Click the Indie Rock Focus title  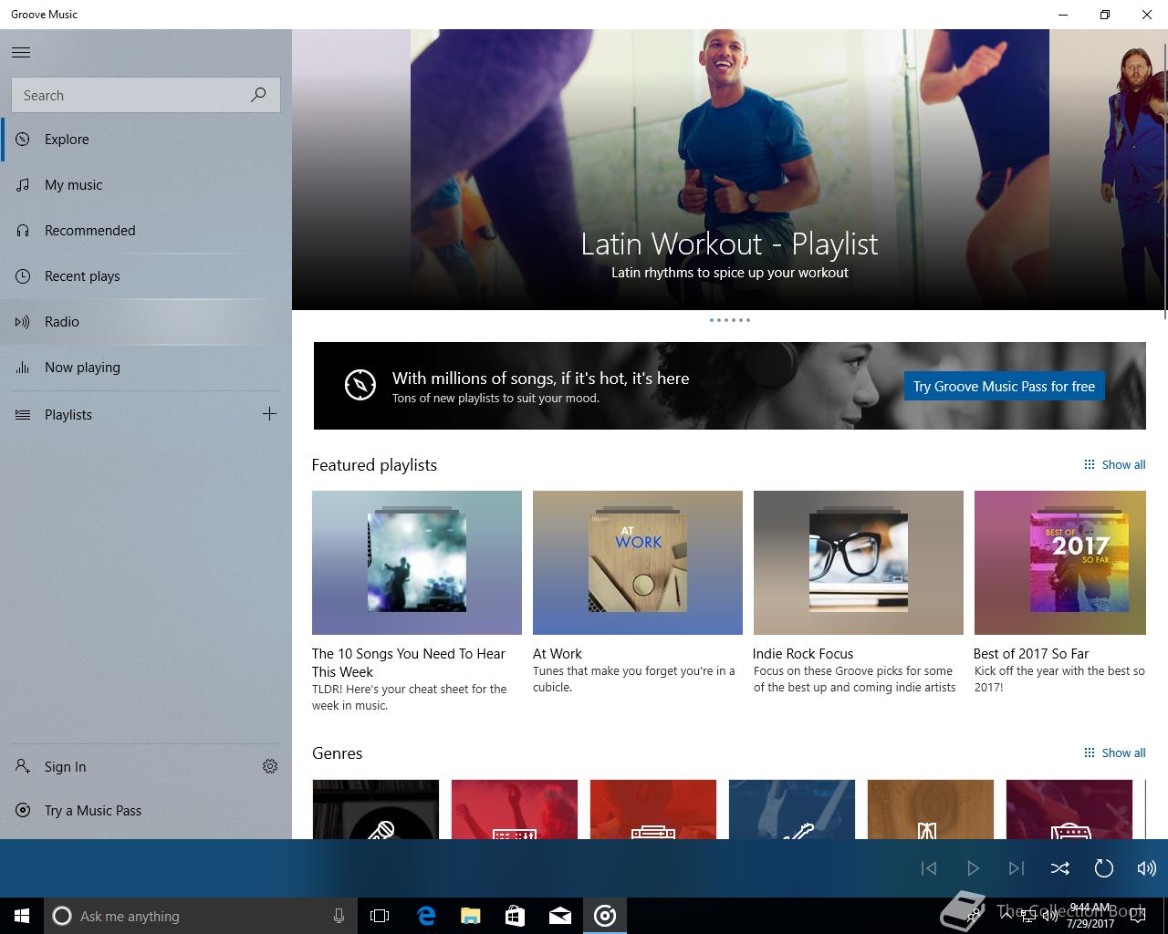(803, 654)
